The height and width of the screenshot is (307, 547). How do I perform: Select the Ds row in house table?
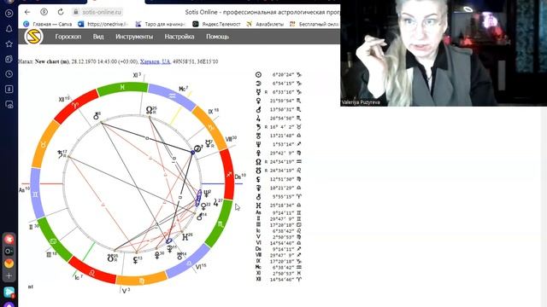click(279, 249)
